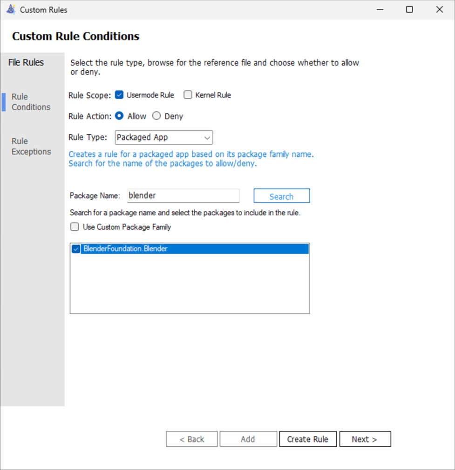Uncheck the BlenderFoundation.Blender package checkbox
Image resolution: width=455 pixels, height=470 pixels.
[76, 249]
